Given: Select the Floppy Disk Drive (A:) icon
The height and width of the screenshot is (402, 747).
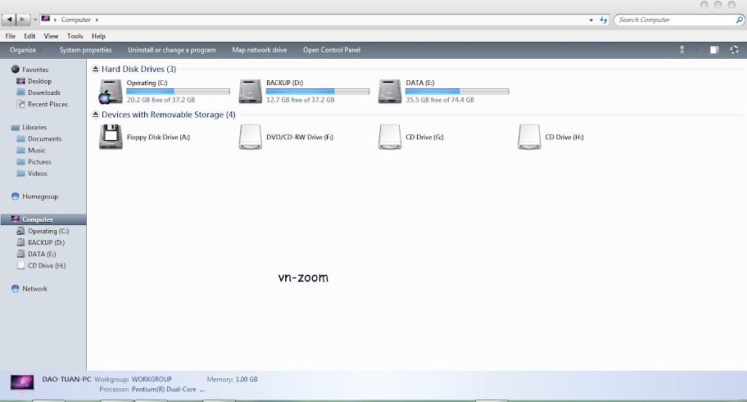Looking at the screenshot, I should 111,137.
